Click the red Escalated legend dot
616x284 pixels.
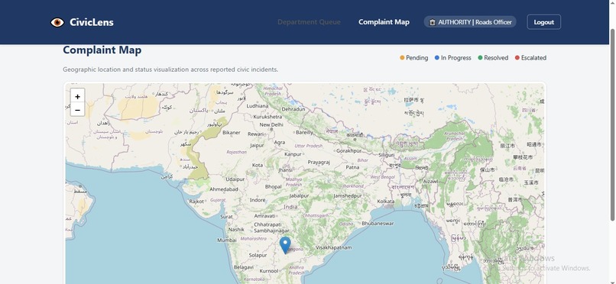click(517, 58)
